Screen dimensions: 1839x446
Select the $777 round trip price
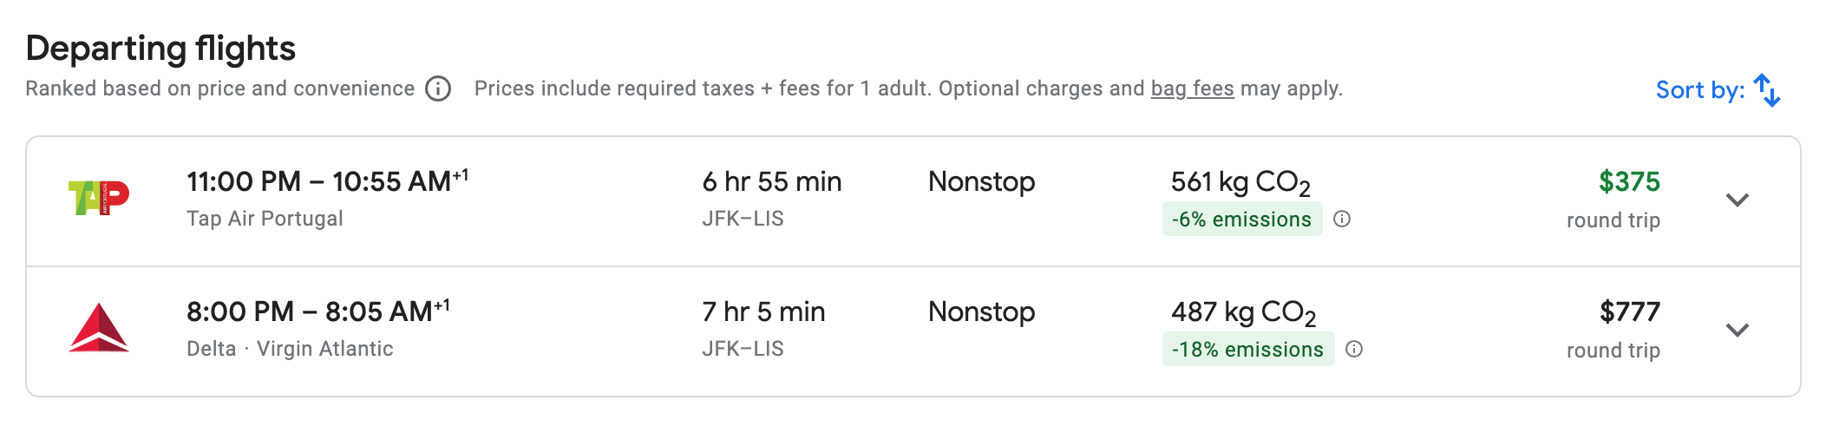click(x=1629, y=312)
